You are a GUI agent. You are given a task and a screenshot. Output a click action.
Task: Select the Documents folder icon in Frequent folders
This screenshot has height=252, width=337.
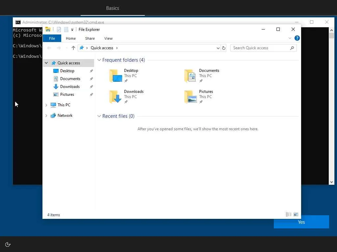point(190,76)
